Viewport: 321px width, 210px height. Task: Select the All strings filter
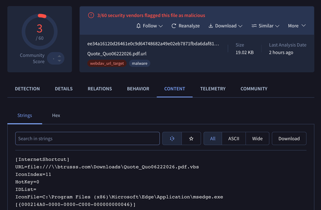pos(213,139)
